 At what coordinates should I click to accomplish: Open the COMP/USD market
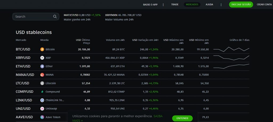(x=25, y=92)
